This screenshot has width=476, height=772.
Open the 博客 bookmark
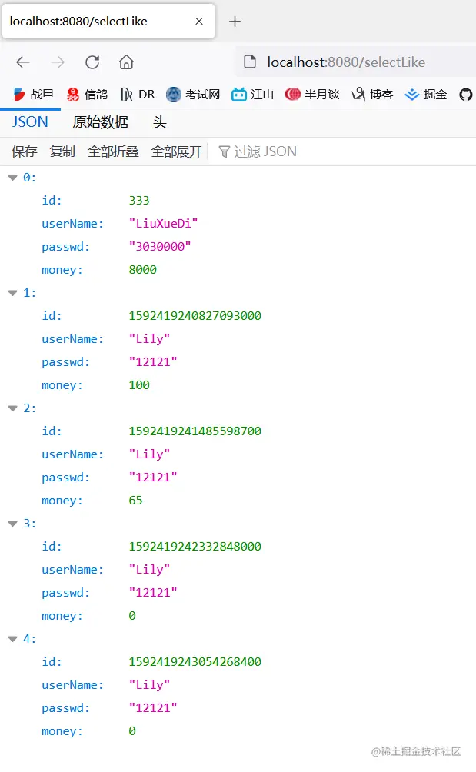tap(373, 94)
